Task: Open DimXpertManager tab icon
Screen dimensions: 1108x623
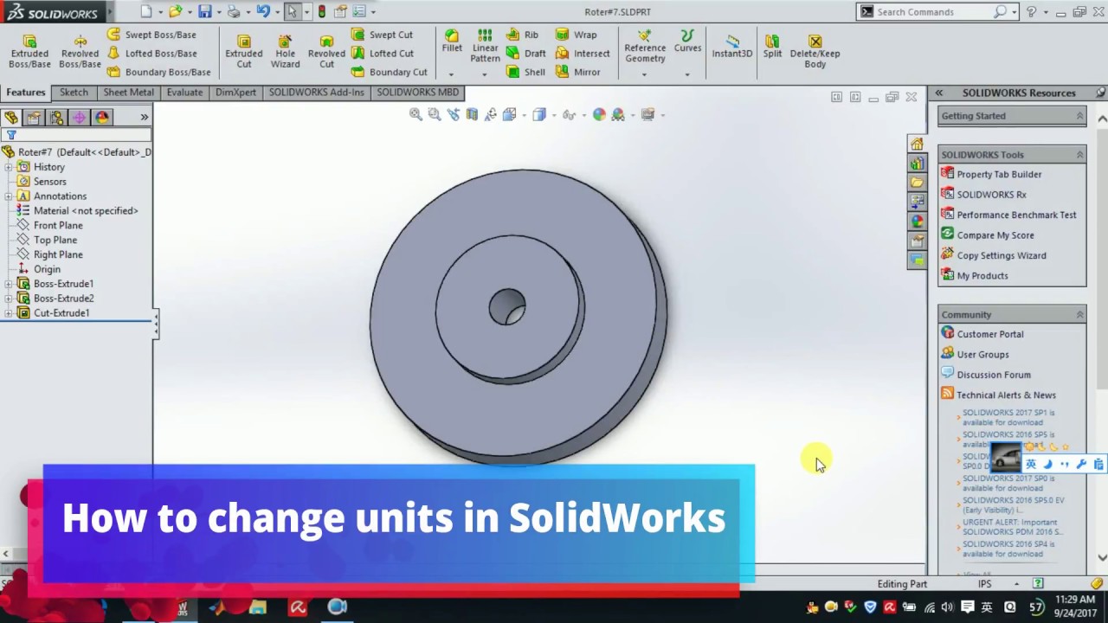Action: pyautogui.click(x=79, y=118)
